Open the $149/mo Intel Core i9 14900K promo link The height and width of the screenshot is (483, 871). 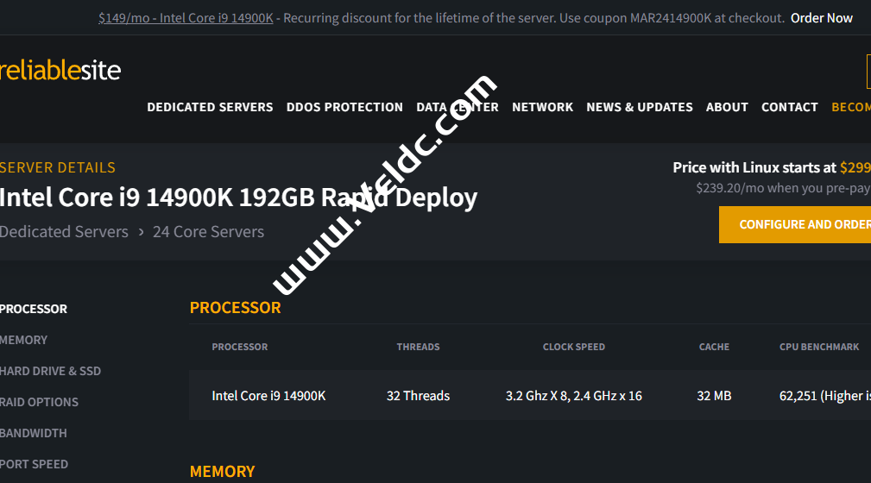tap(186, 18)
